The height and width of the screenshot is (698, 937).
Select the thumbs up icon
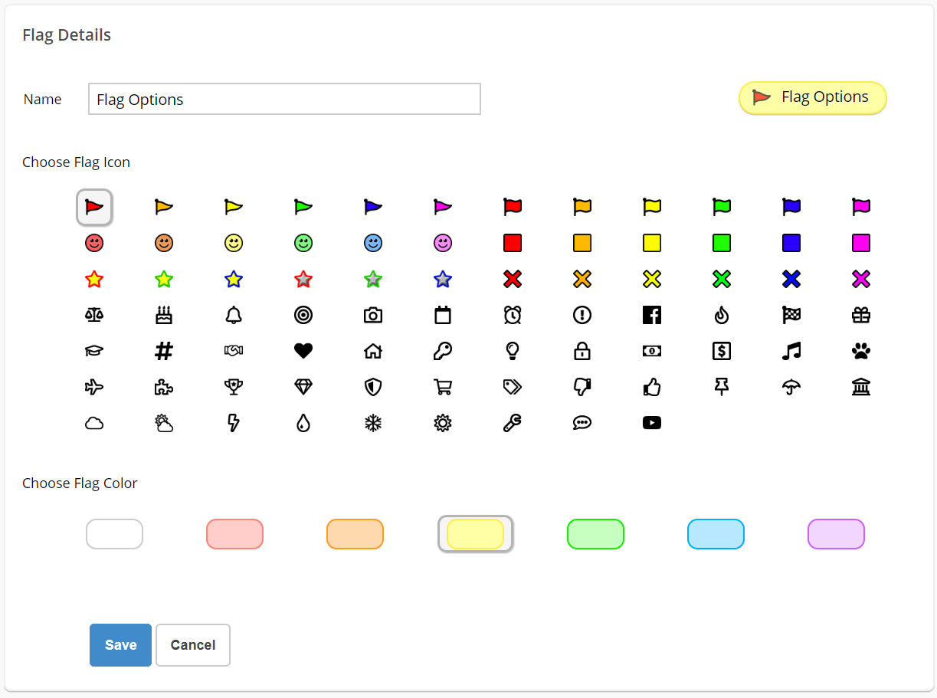(x=652, y=387)
